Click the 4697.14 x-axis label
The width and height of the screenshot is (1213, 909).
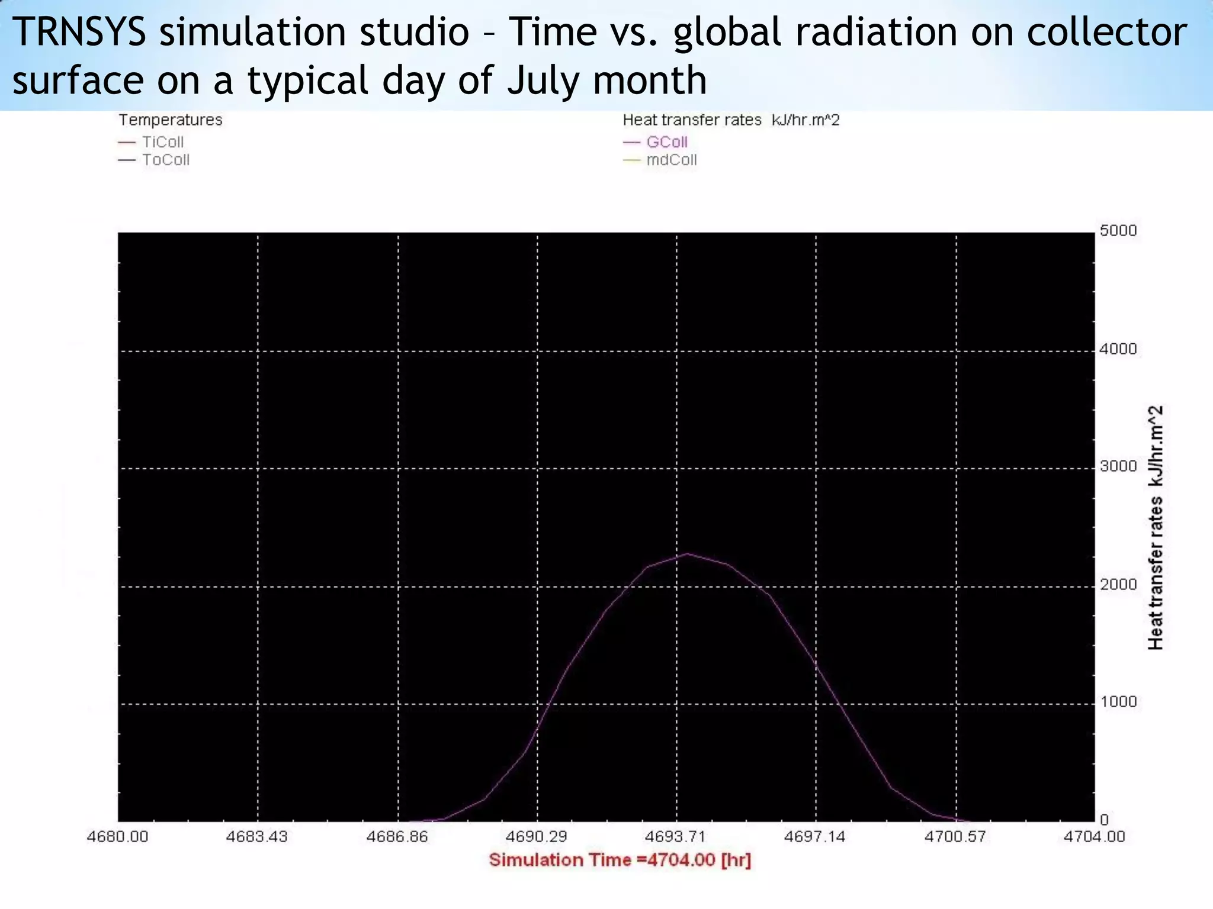coord(814,837)
